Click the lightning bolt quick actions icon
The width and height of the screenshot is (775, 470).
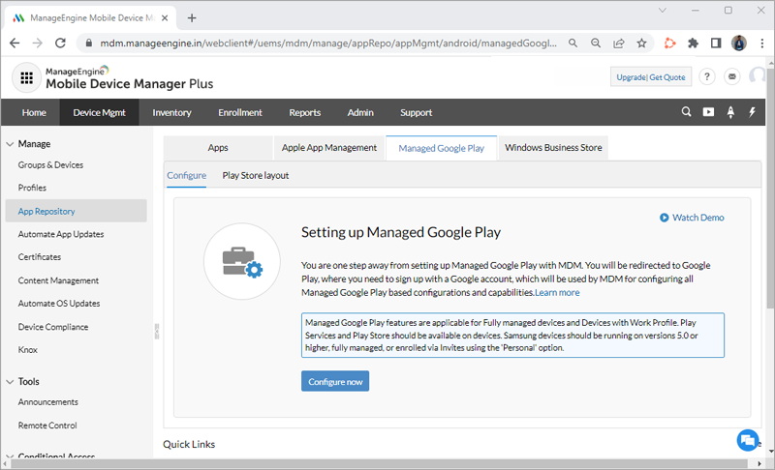pos(753,112)
